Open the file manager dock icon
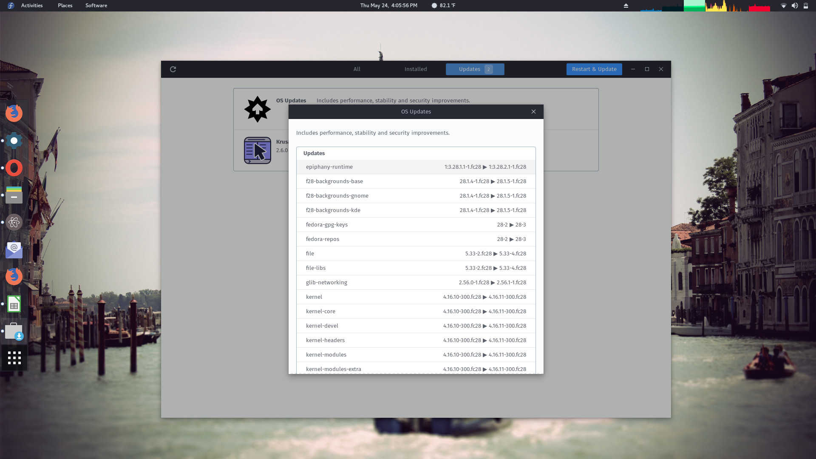This screenshot has width=816, height=459. (14, 195)
